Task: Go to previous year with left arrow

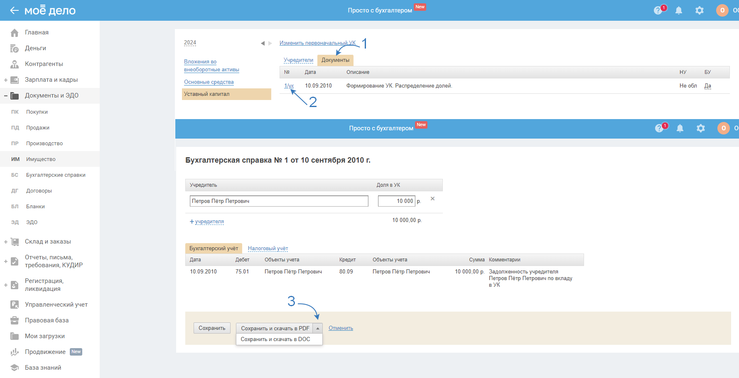Action: tap(263, 43)
